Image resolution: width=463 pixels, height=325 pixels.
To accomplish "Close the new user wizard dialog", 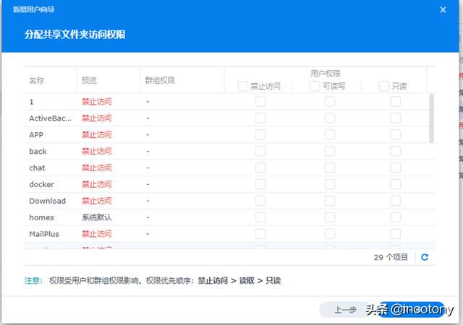I will (x=443, y=9).
